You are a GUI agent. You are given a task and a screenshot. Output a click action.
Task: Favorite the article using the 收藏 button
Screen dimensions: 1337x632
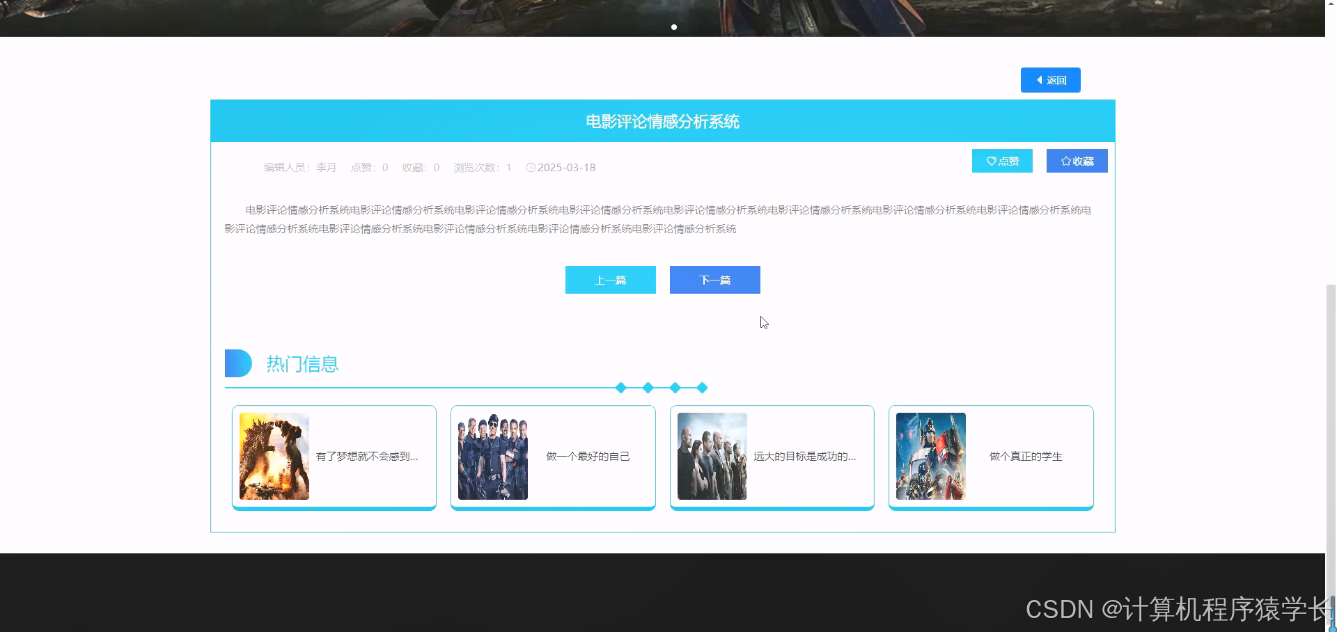tap(1077, 161)
